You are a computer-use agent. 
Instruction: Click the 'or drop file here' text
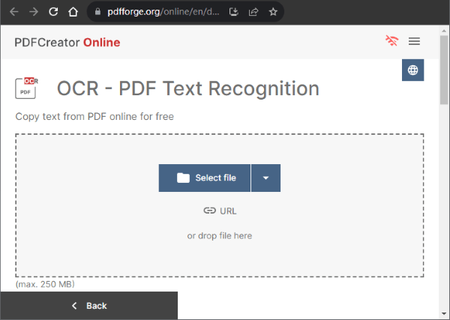click(x=220, y=236)
